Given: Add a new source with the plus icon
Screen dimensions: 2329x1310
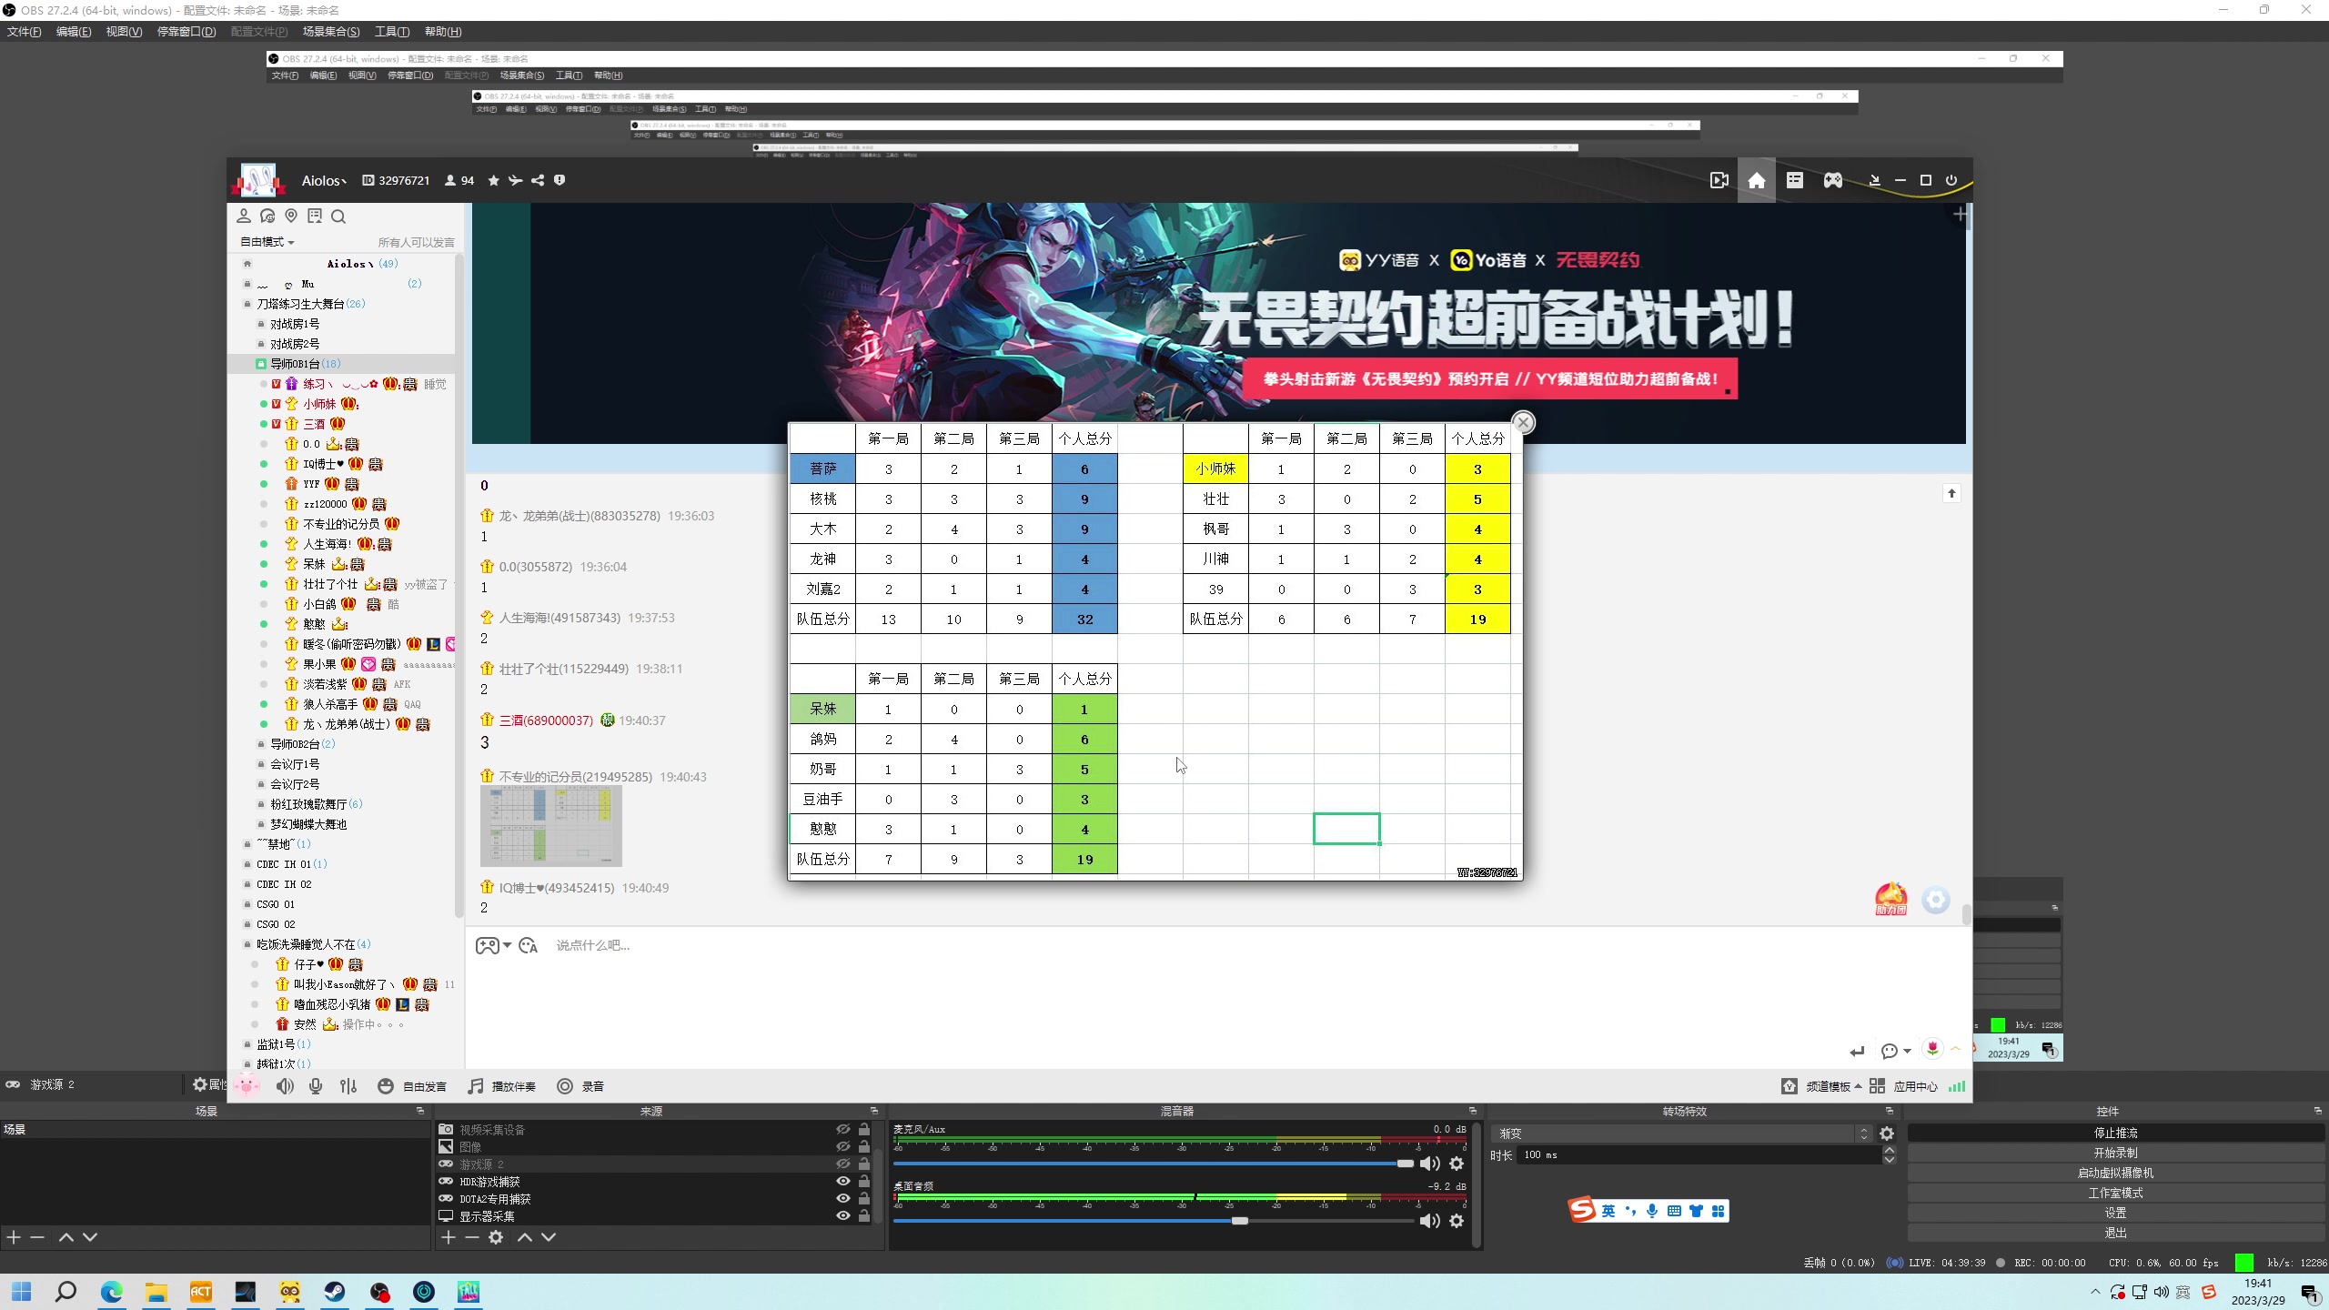Looking at the screenshot, I should pyautogui.click(x=449, y=1237).
